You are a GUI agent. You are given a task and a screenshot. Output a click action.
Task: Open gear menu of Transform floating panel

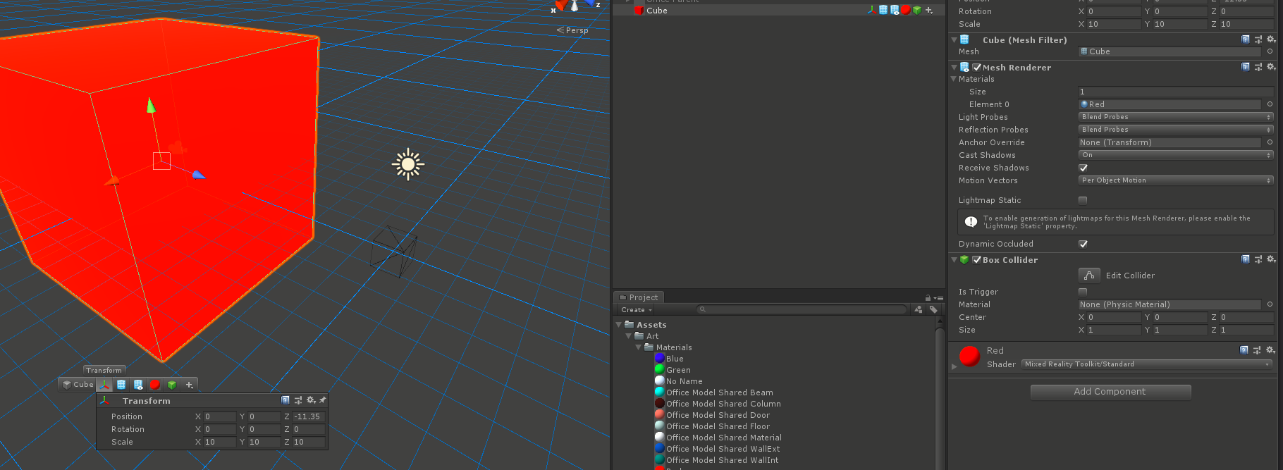tap(311, 400)
